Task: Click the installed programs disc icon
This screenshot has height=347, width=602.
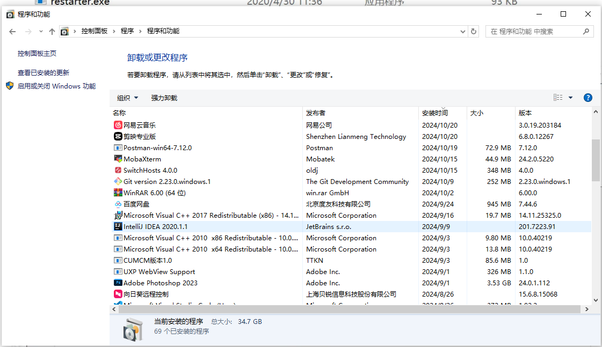Action: coord(133,329)
